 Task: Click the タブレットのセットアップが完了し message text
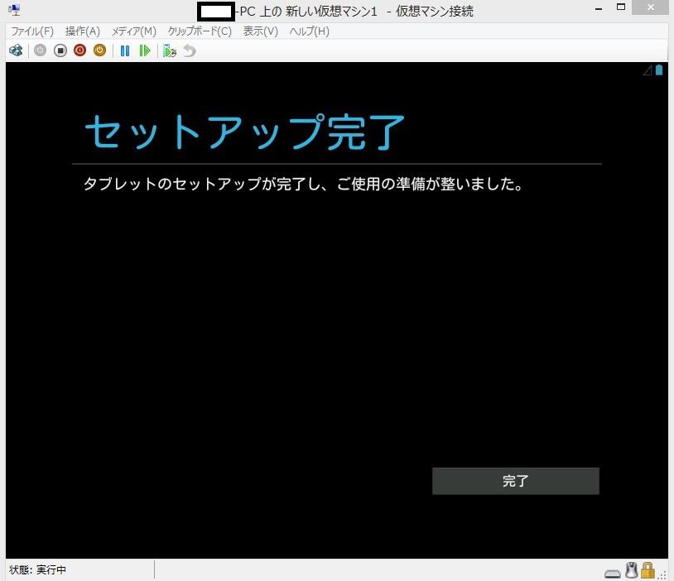point(304,184)
